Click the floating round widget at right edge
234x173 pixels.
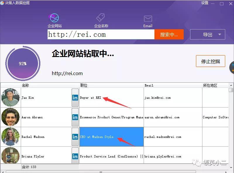click(232, 68)
